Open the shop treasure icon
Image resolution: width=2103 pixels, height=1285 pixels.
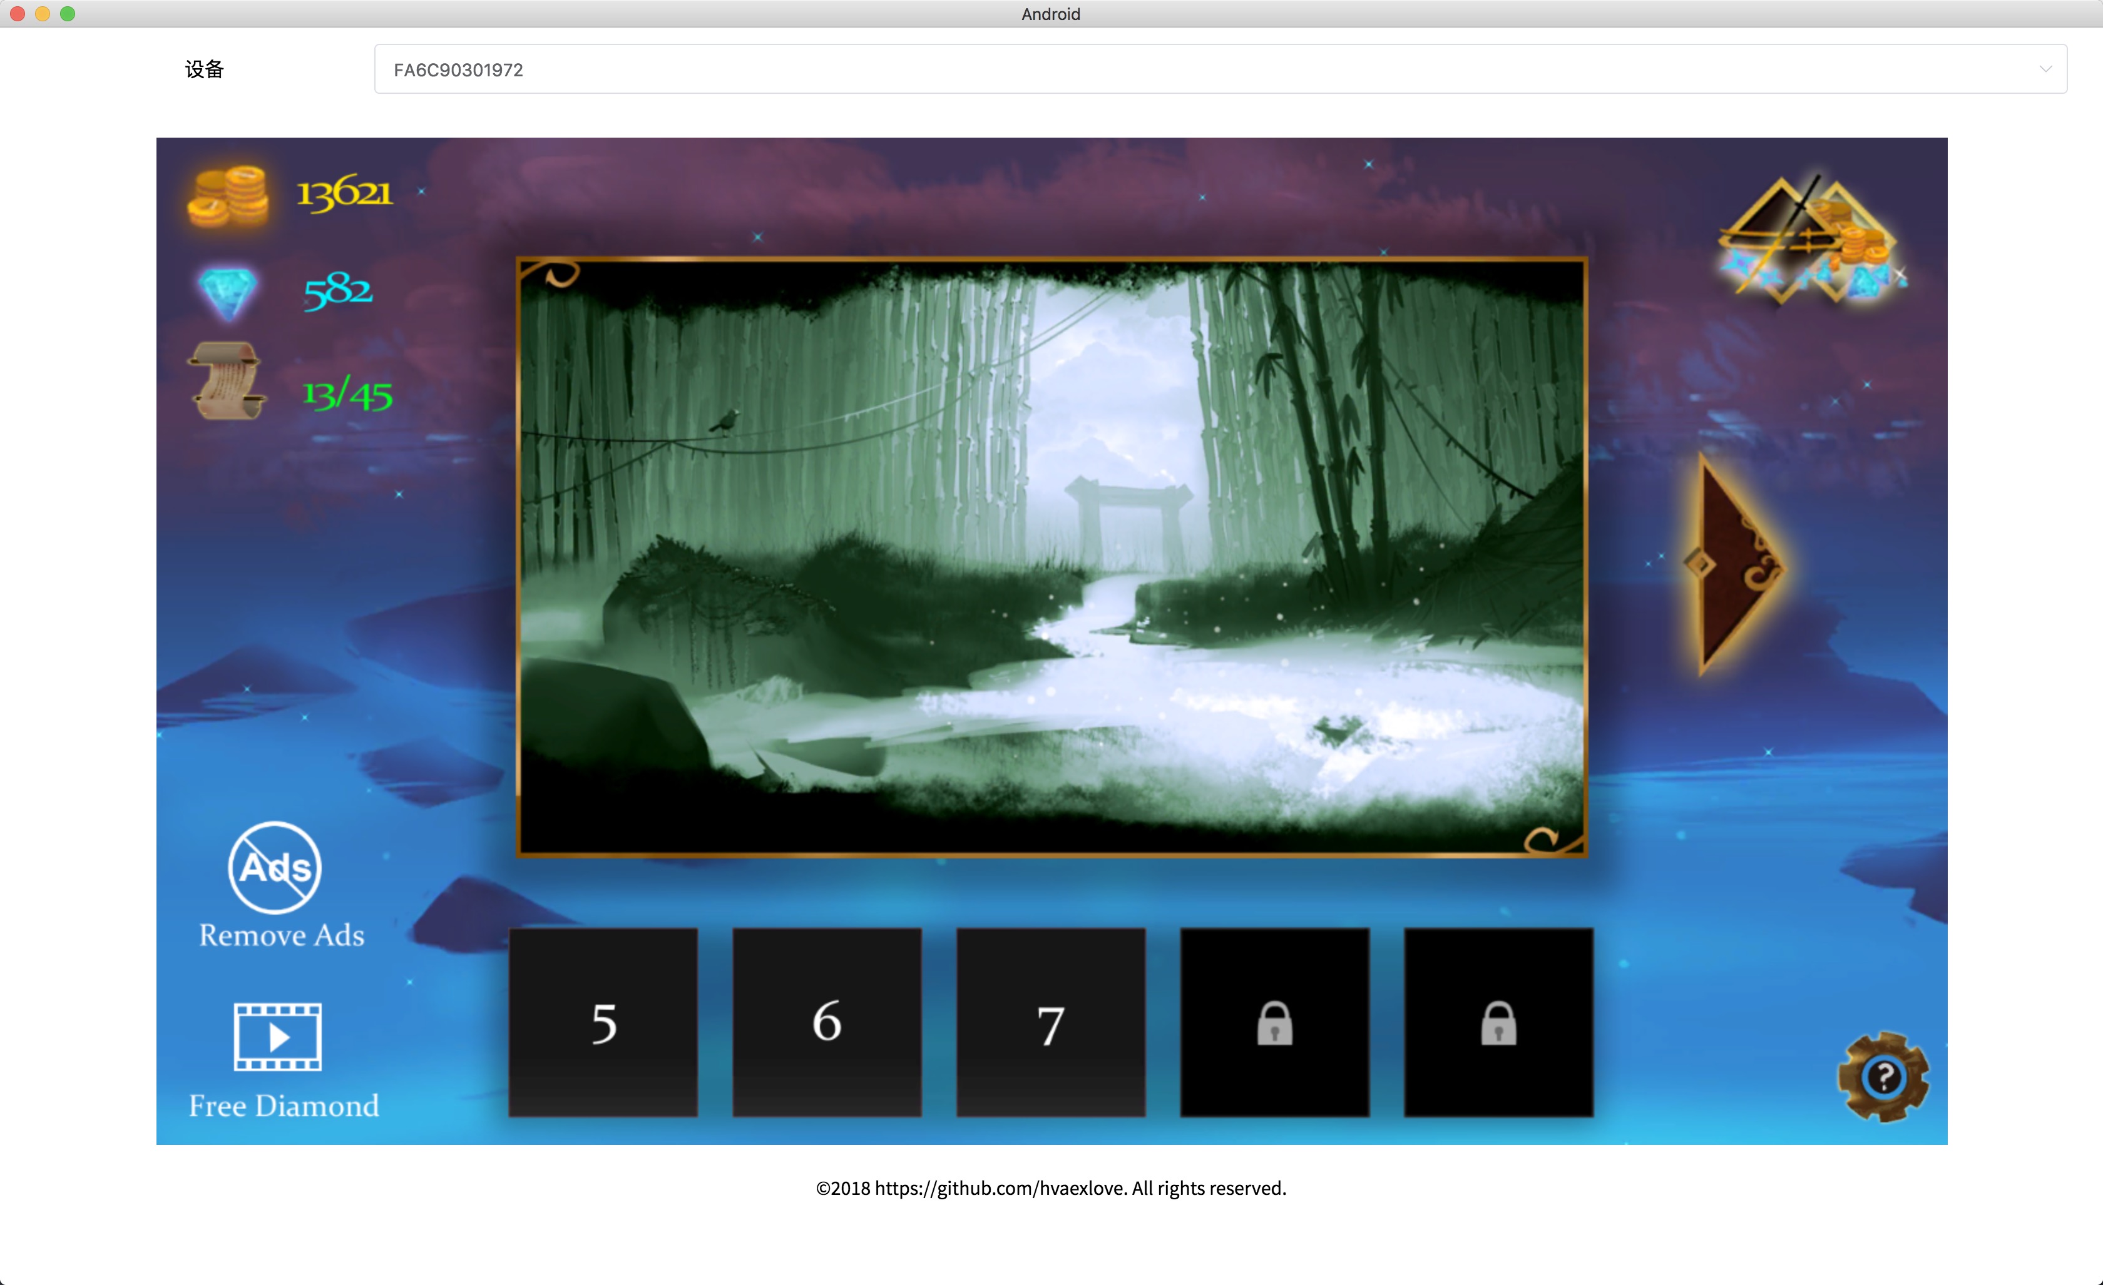1810,241
